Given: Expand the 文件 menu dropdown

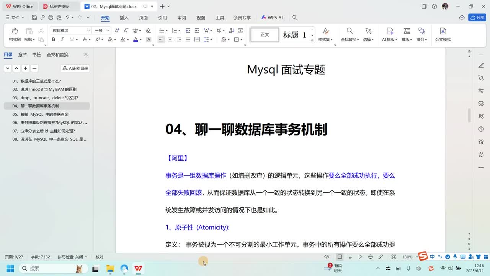Looking at the screenshot, I should pyautogui.click(x=15, y=18).
